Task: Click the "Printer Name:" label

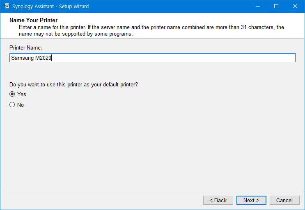Action: click(x=26, y=48)
